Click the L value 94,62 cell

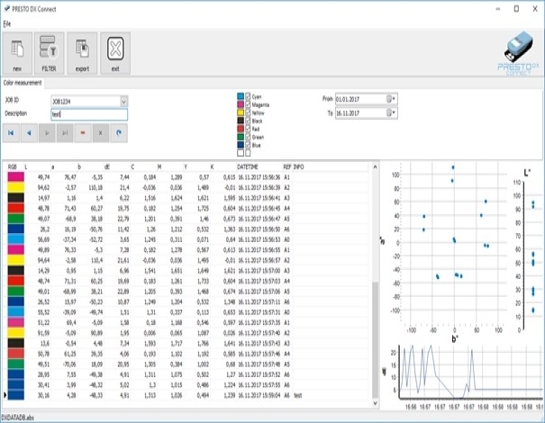coord(38,187)
